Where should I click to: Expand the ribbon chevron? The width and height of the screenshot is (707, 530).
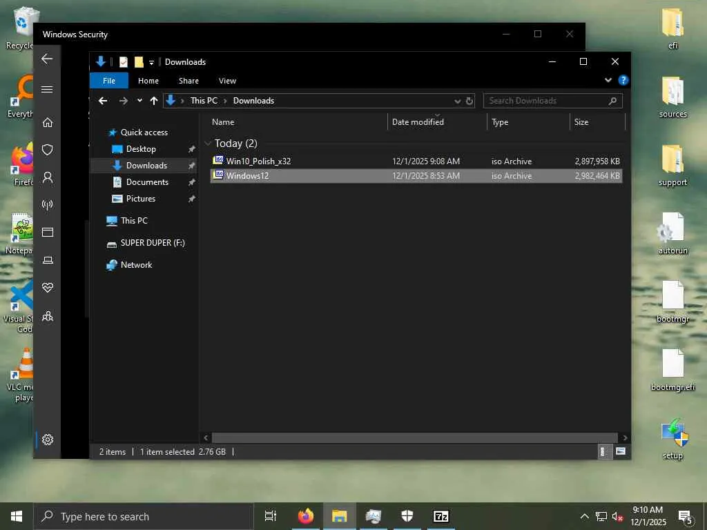(608, 80)
